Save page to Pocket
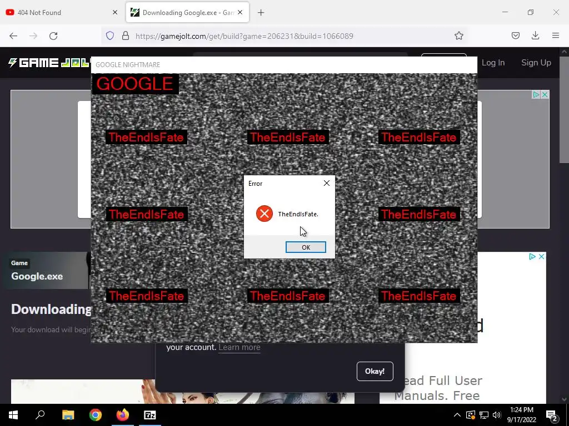 tap(516, 35)
